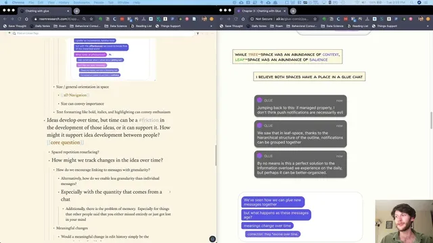The image size is (433, 243).
Task: Click red extension icon in Roam window toolbar
Action: coord(122,19)
